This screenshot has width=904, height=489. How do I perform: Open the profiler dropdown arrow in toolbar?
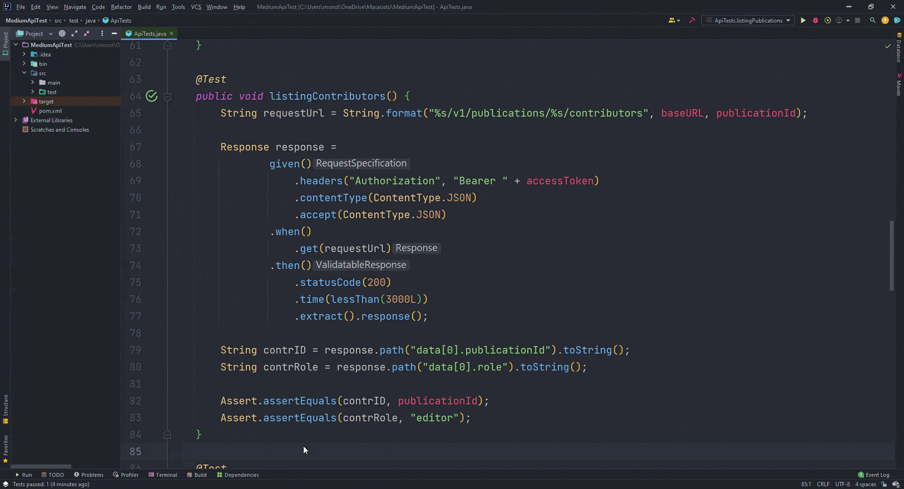tap(848, 20)
